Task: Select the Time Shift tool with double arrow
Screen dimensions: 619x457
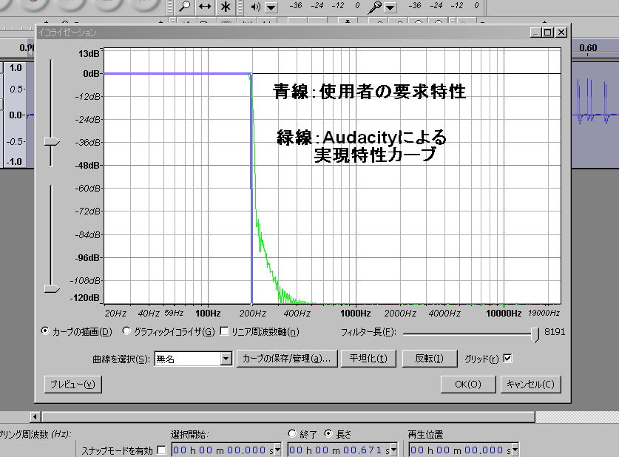Action: click(205, 7)
